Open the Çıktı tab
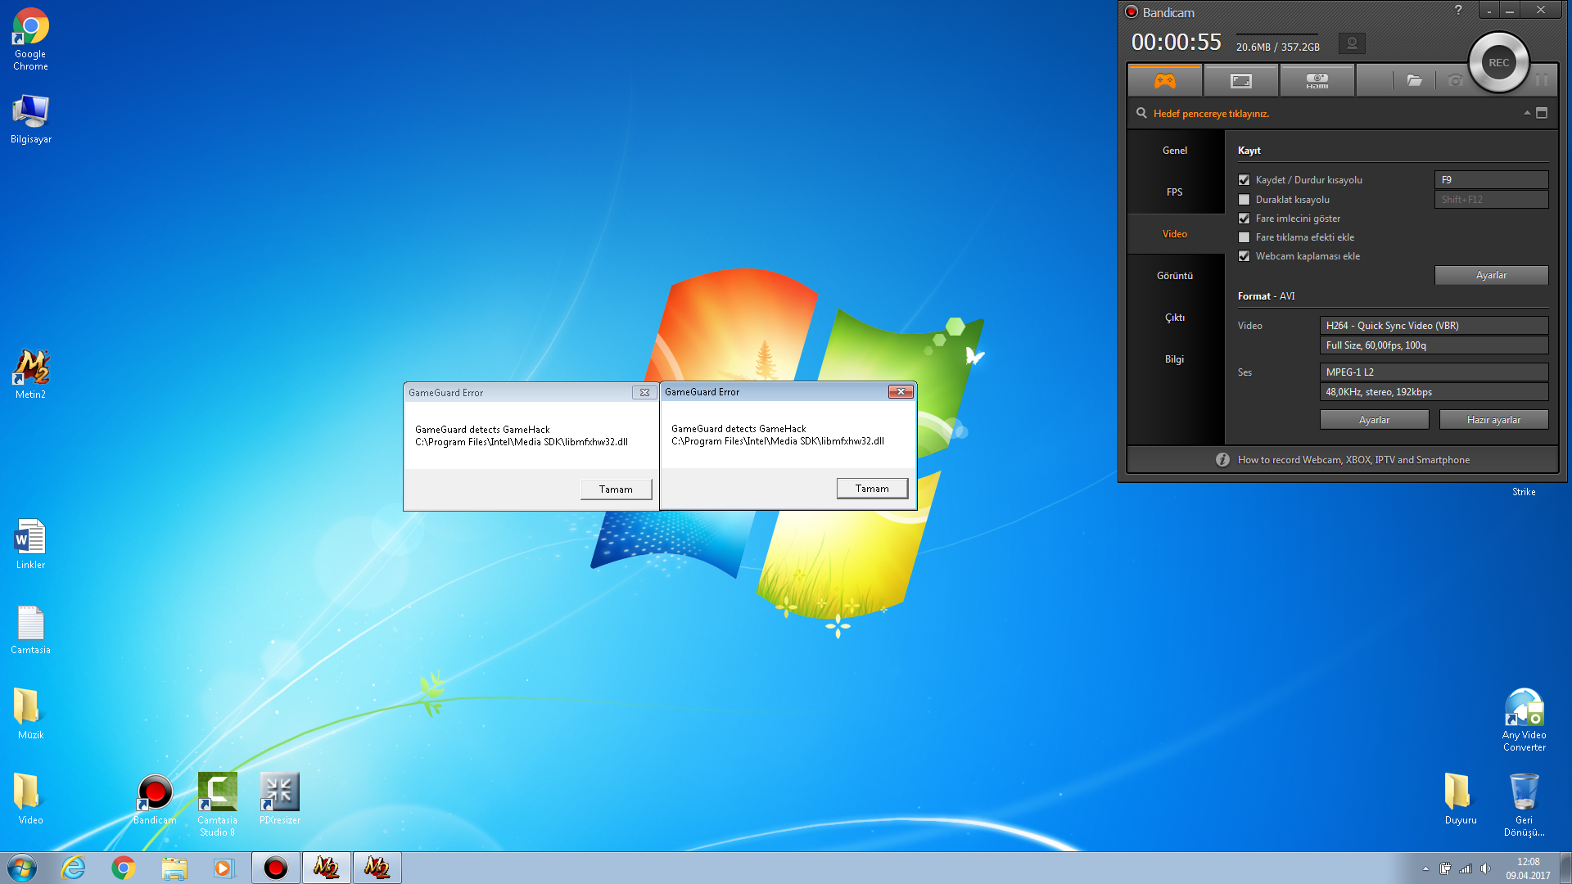This screenshot has height=884, width=1572. [x=1175, y=318]
